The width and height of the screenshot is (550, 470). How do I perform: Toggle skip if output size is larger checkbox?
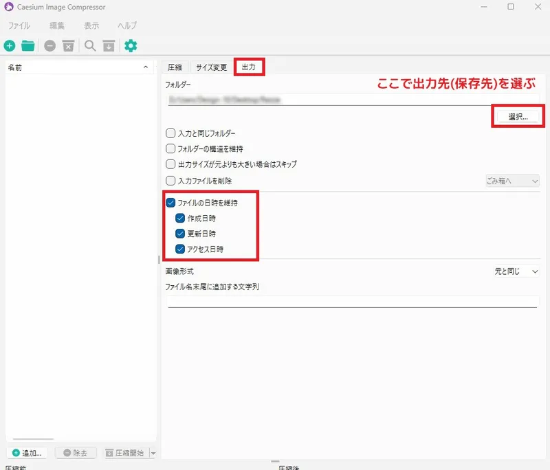click(x=170, y=164)
